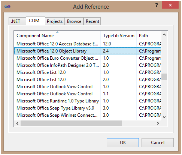
Task: Close the Add Reference dialog
Action: [170, 5]
